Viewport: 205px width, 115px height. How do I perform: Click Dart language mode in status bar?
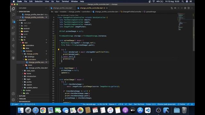point(130,104)
